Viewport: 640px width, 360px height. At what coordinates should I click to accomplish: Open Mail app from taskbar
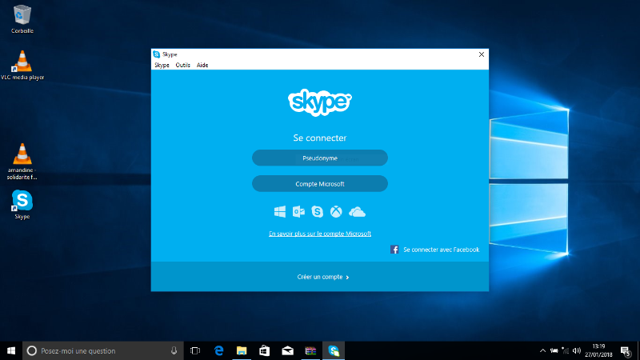[287, 350]
